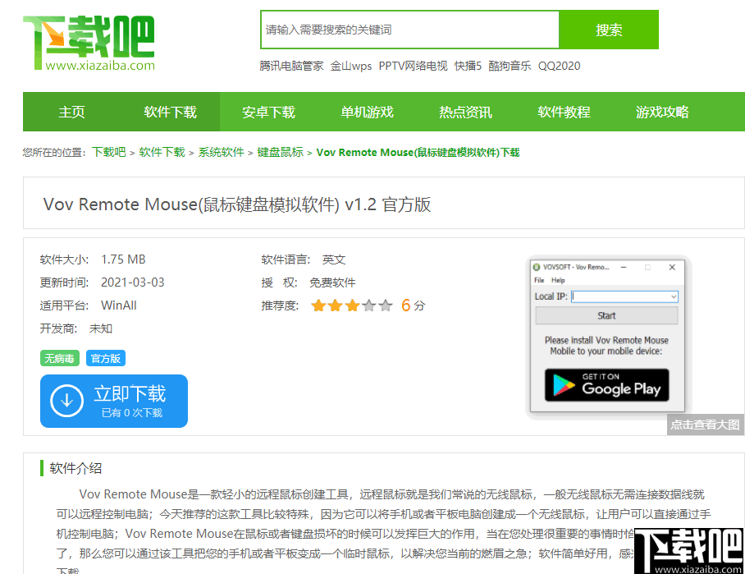The height and width of the screenshot is (574, 745).
Task: Open the 快播5 hot search link
Action: 468,66
